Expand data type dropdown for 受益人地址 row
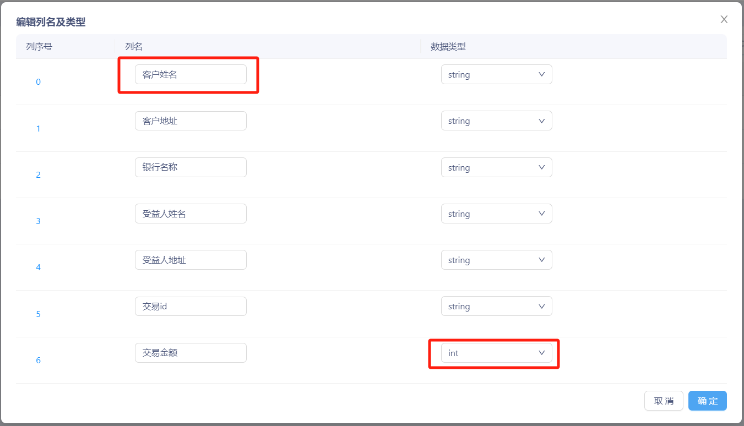 496,260
